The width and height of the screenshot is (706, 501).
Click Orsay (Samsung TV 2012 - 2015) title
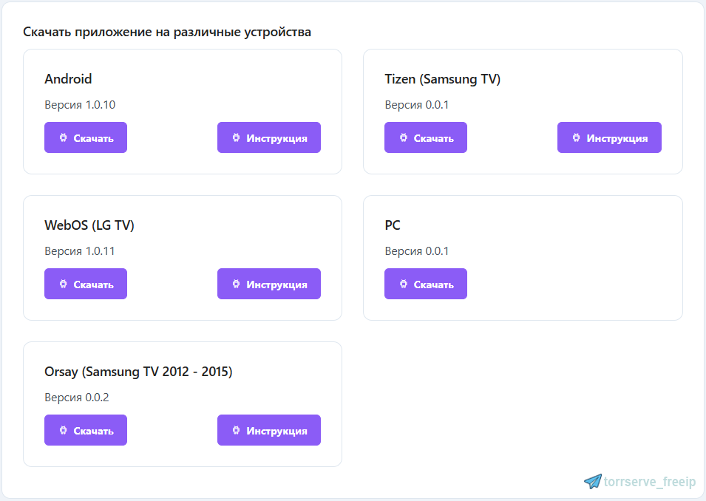tap(138, 372)
